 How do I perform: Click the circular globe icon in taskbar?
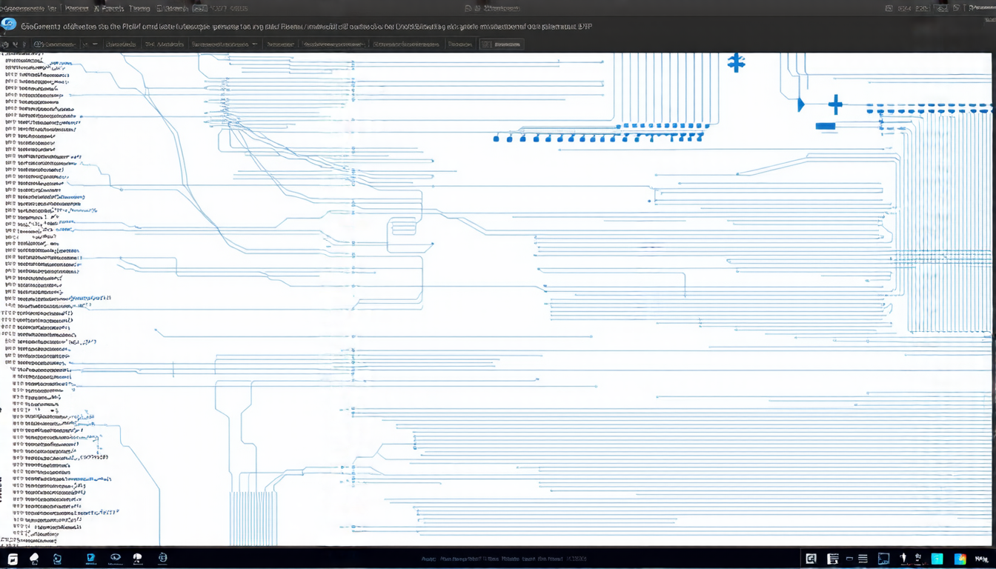(x=162, y=558)
